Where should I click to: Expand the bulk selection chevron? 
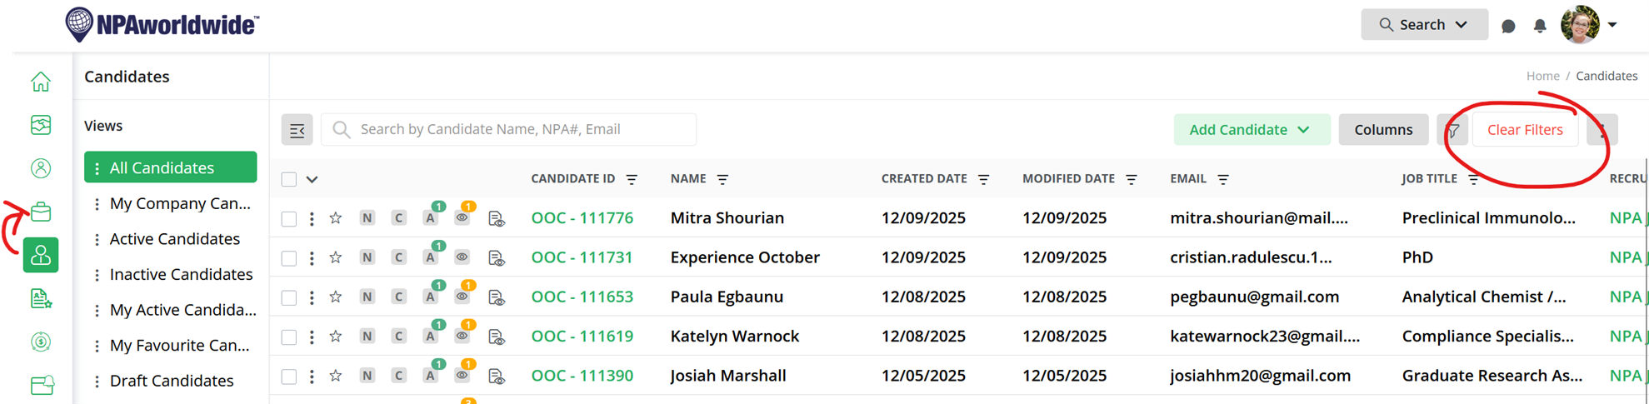click(312, 179)
